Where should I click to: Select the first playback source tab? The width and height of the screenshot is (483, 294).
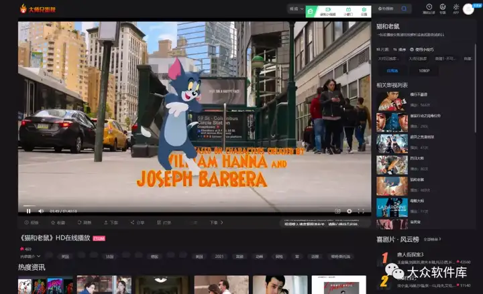click(388, 58)
